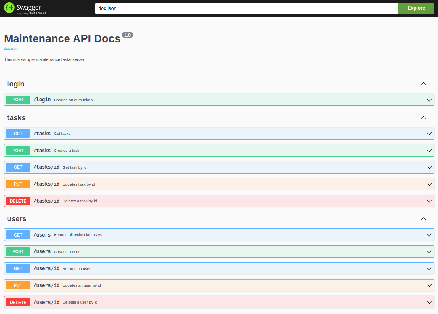This screenshot has height=314, width=438.
Task: Click the orange PUT badge on /tasks/id
Action: pyautogui.click(x=18, y=184)
